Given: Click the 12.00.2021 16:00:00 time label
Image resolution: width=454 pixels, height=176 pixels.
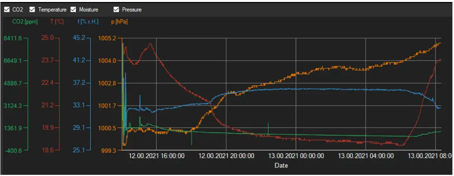Looking at the screenshot, I should click(x=156, y=156).
